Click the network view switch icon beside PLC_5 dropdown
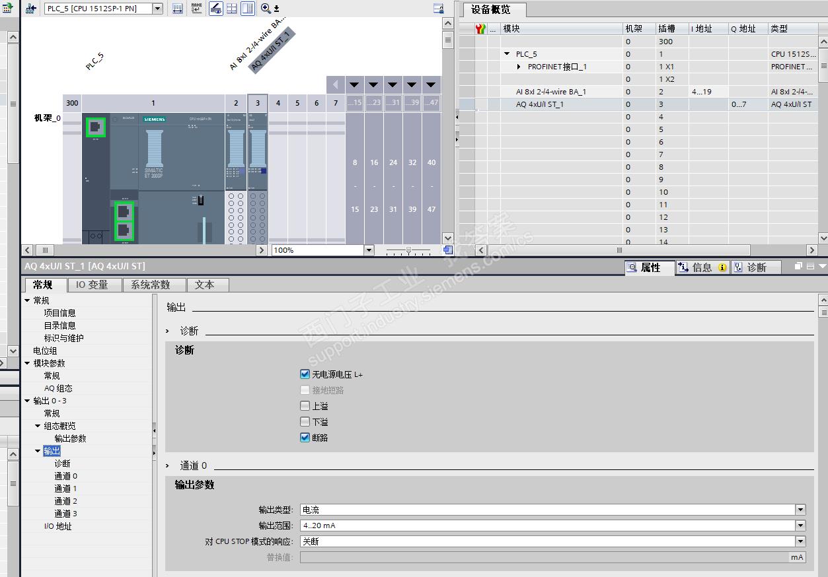The image size is (828, 577). (30, 9)
